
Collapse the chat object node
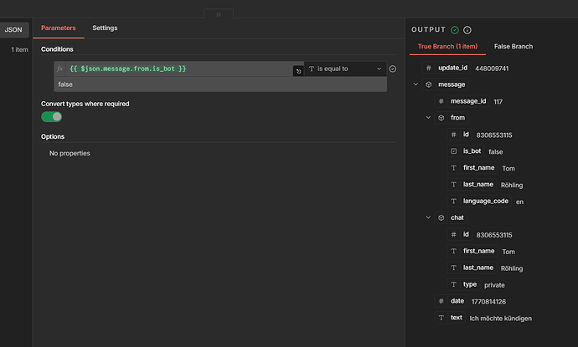pyautogui.click(x=429, y=217)
